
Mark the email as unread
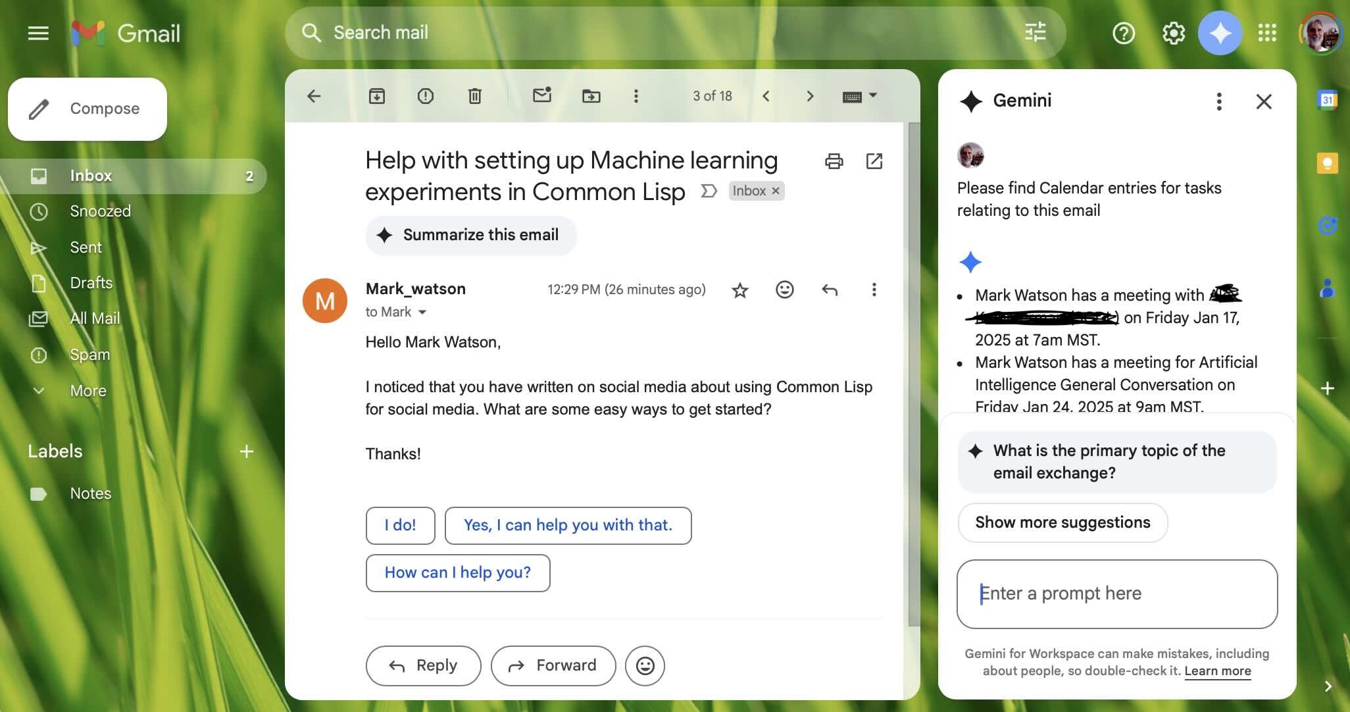541,96
